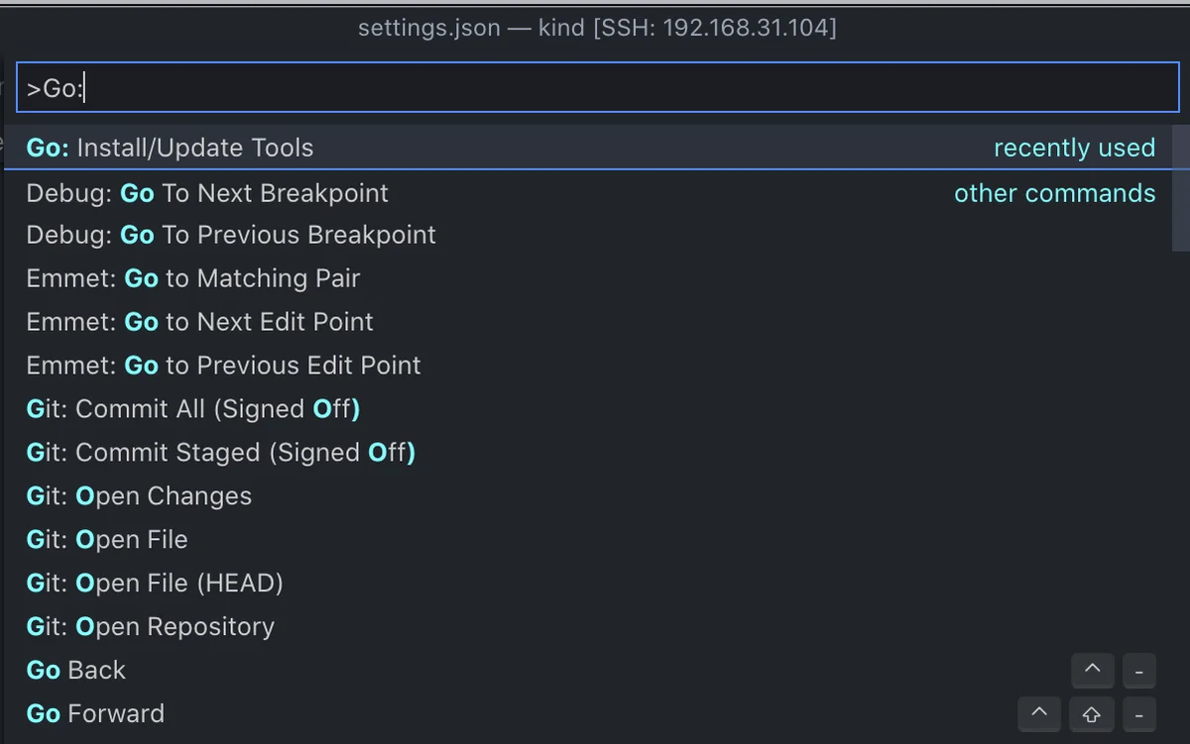
Task: Choose Git: Commit All (Signed Off)
Action: [587, 409]
